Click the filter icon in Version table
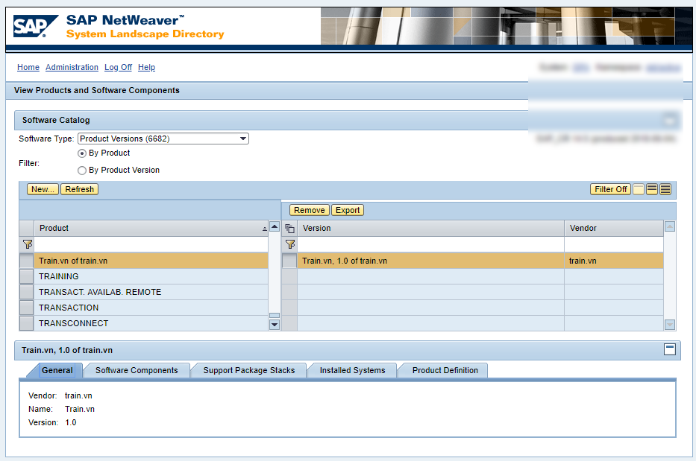 [289, 244]
